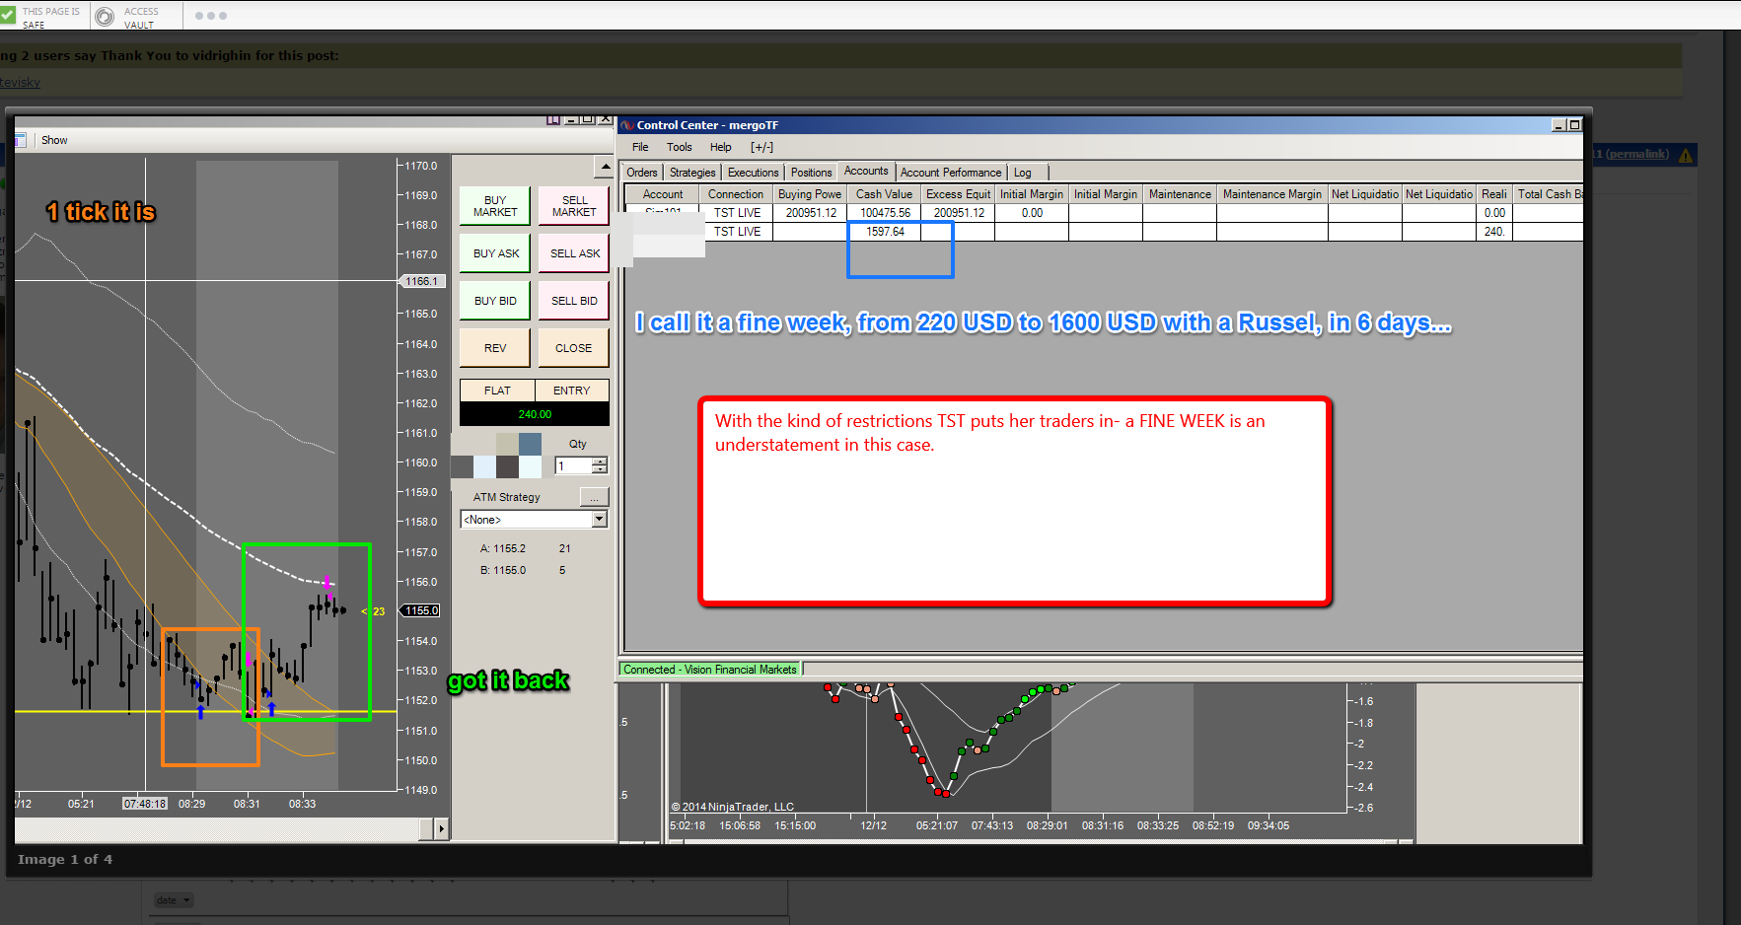The image size is (1741, 925).
Task: Switch to the Positions tab
Action: (811, 173)
